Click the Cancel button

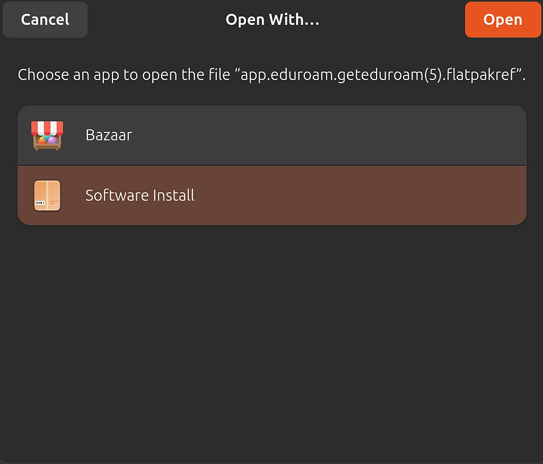tap(45, 20)
